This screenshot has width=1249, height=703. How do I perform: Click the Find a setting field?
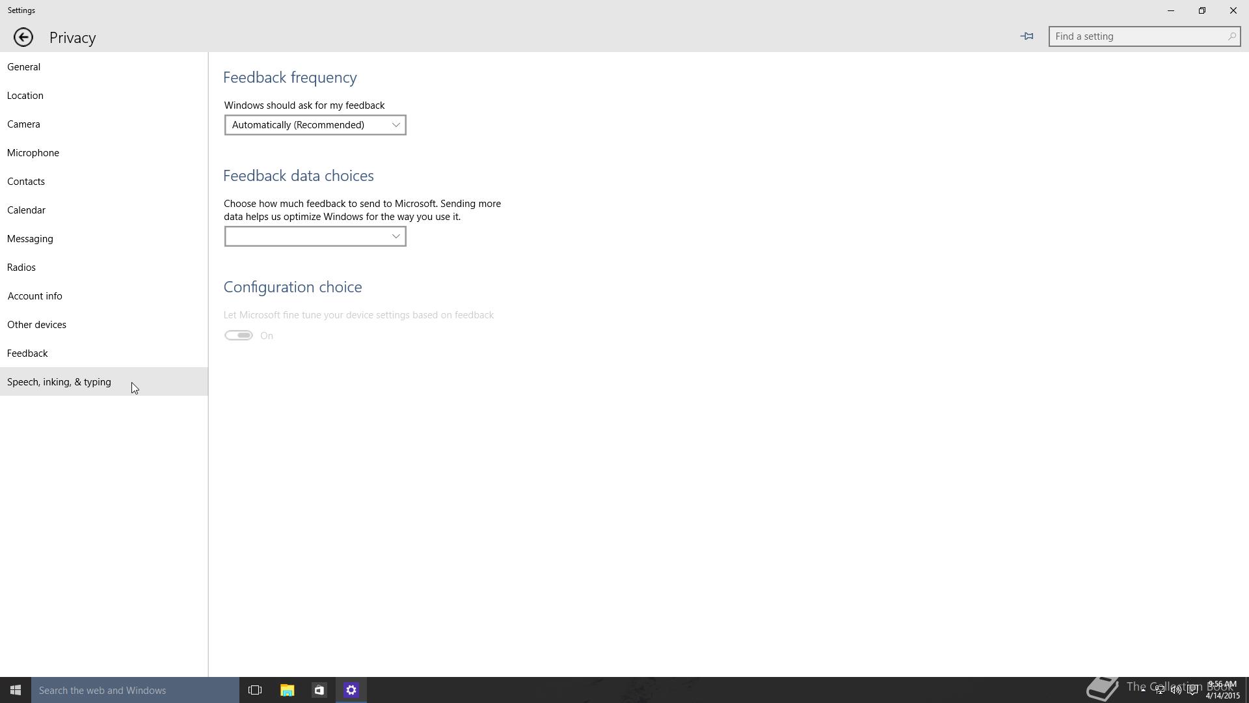click(x=1144, y=36)
